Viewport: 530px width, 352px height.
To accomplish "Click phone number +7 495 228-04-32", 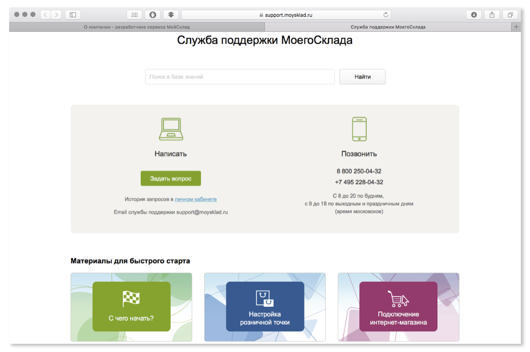I will point(359,182).
